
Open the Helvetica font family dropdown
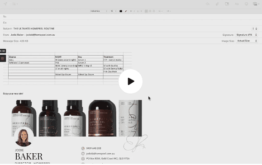pos(99,11)
